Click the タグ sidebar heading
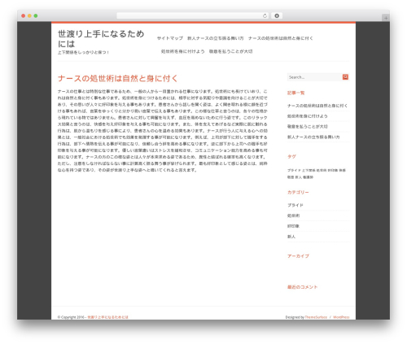This screenshot has width=407, height=344. (x=291, y=156)
